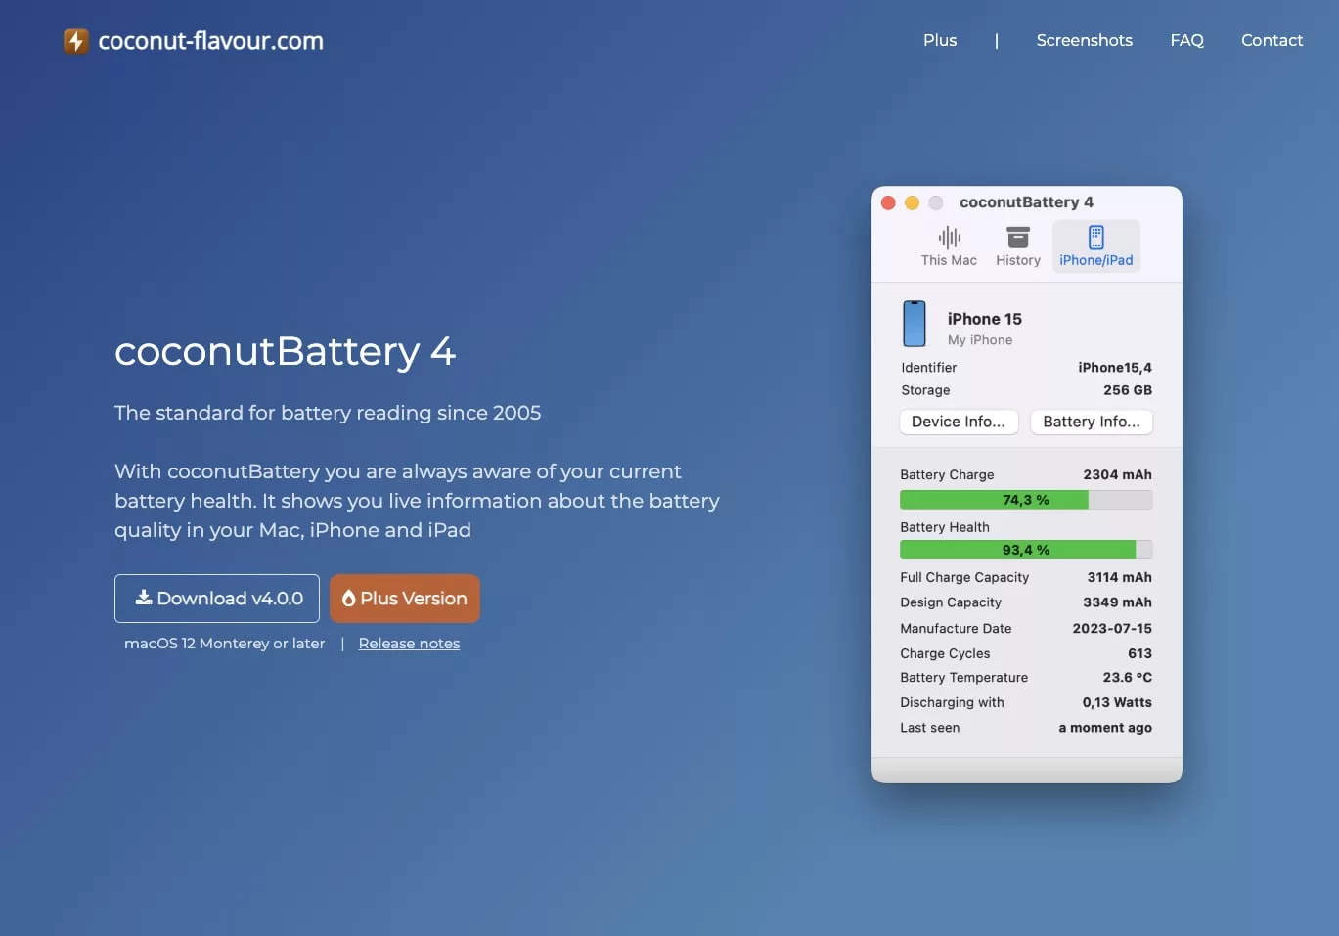Switch to This Mac tab
Viewport: 1339px width, 936px height.
tap(949, 246)
